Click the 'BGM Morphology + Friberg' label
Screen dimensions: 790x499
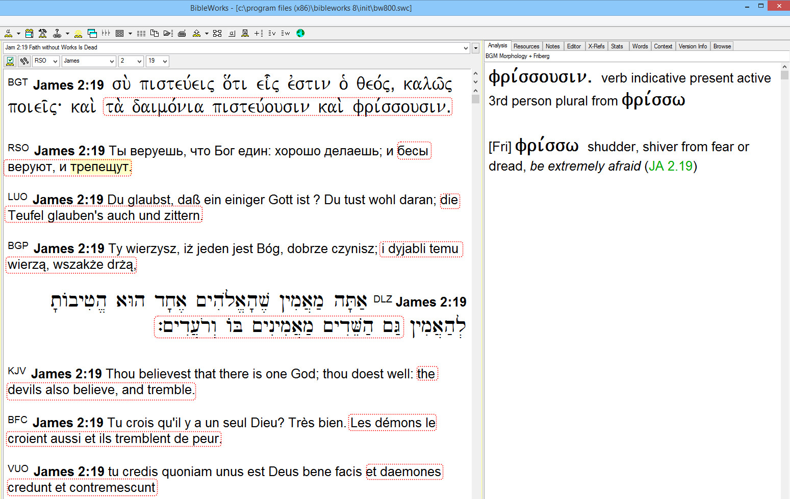[517, 56]
